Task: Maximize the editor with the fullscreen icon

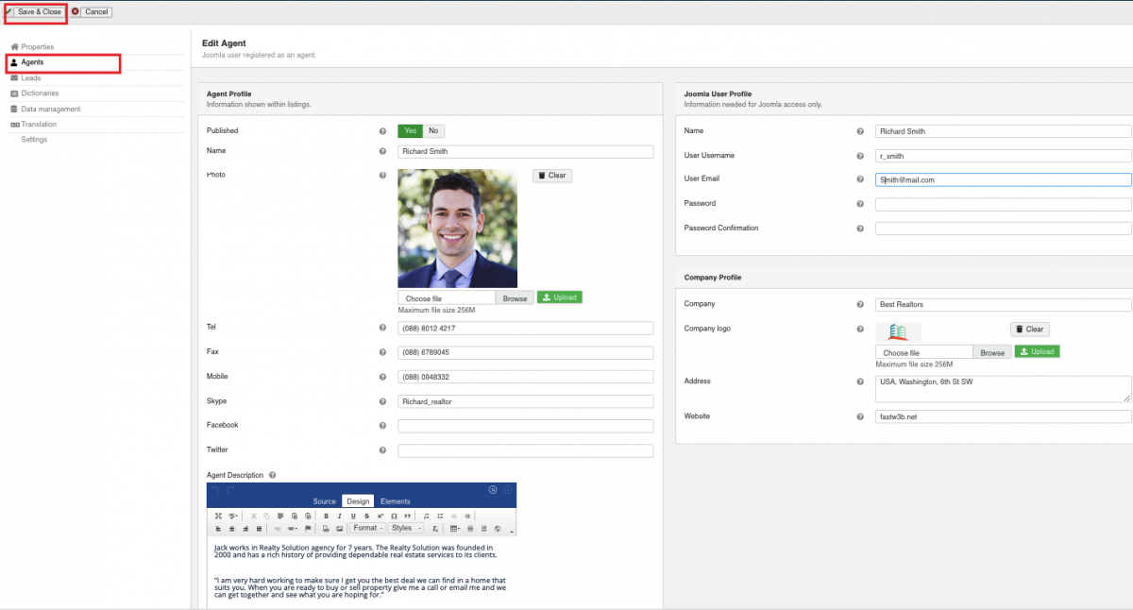Action: [x=218, y=516]
